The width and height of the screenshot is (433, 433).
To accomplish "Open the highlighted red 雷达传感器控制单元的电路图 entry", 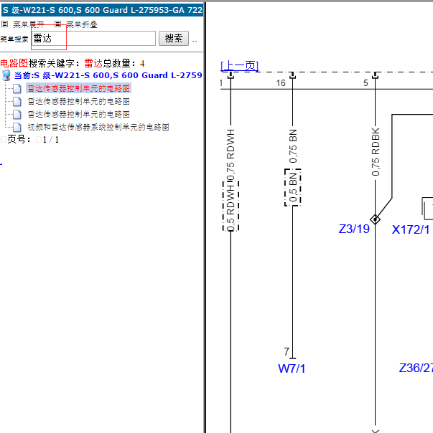I will (78, 88).
